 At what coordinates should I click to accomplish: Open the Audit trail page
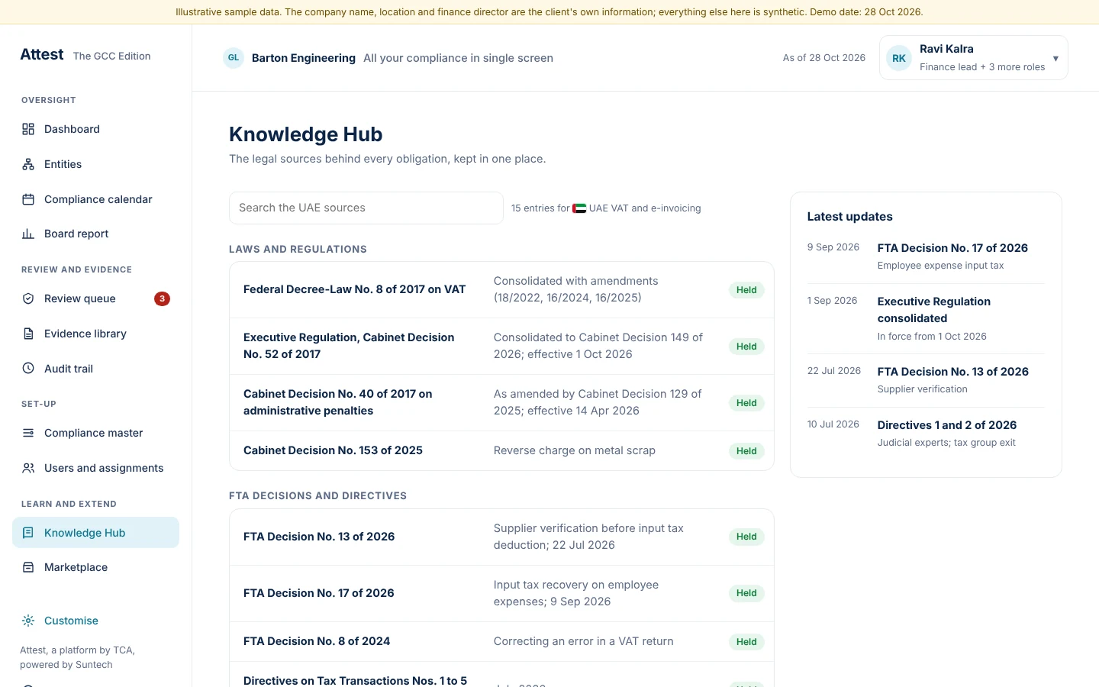(x=95, y=368)
